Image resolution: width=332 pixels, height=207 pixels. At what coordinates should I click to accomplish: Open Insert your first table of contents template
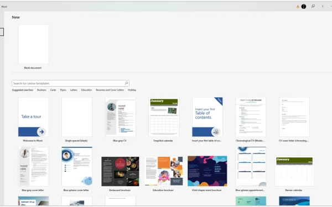click(x=207, y=117)
